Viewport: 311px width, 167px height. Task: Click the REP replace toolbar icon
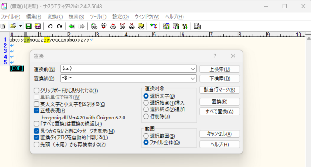pyautogui.click(x=122, y=26)
